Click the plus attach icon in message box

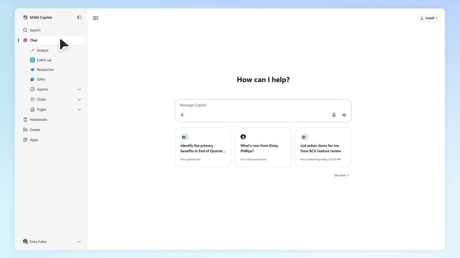182,115
